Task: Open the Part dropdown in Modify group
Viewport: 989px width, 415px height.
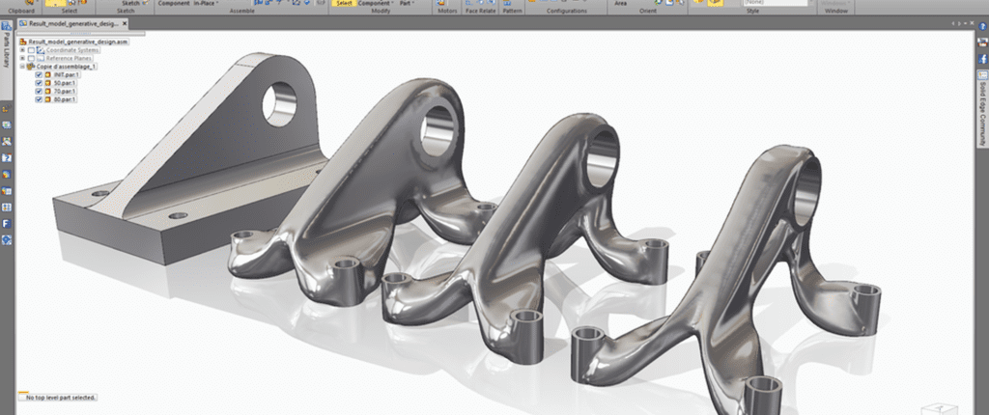Action: [407, 3]
